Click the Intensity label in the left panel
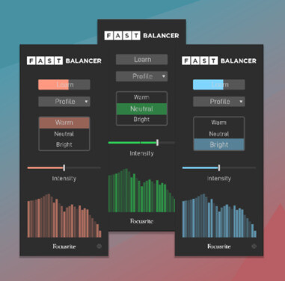The height and width of the screenshot is (281, 285). click(x=64, y=179)
